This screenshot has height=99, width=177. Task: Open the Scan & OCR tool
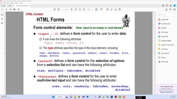164,53
